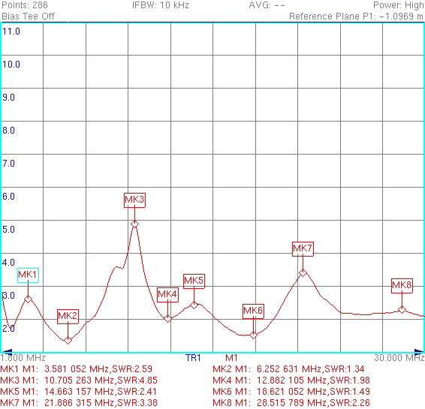425x409 pixels.
Task: Click the Points: 286 readout
Action: (25, 5)
